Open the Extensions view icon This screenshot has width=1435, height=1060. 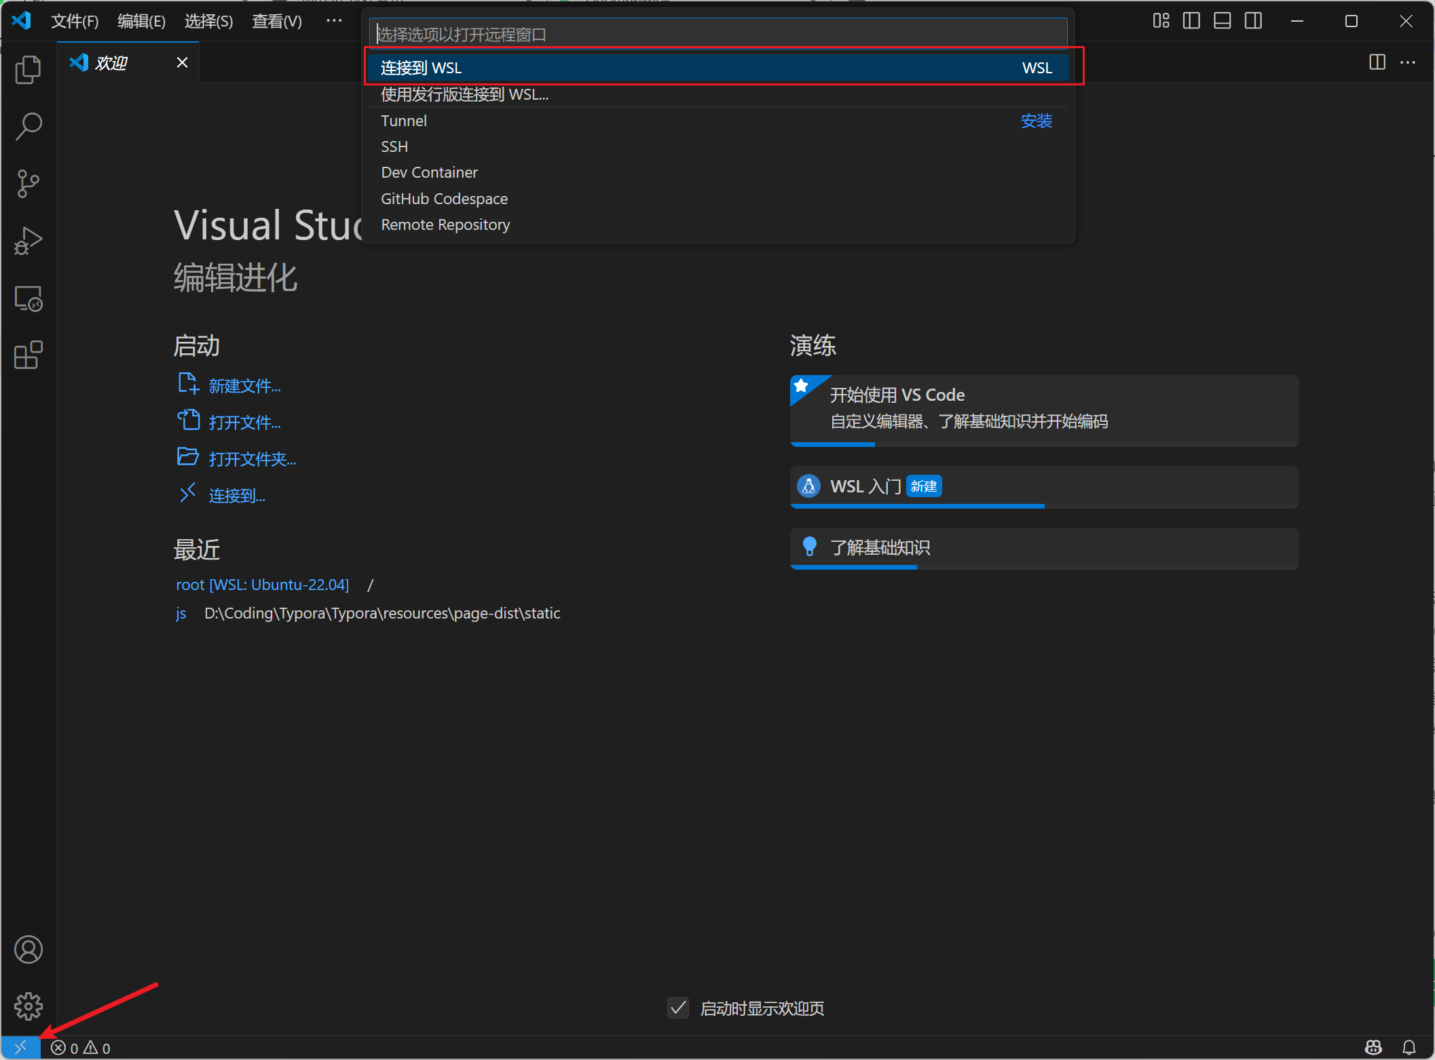(28, 355)
